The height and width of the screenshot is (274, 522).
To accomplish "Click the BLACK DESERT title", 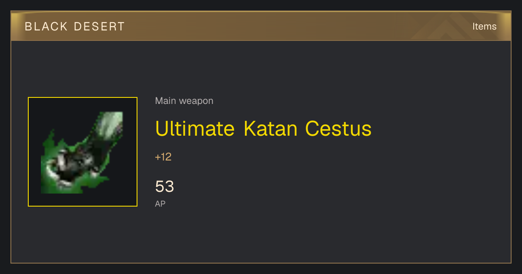I will (x=75, y=27).
